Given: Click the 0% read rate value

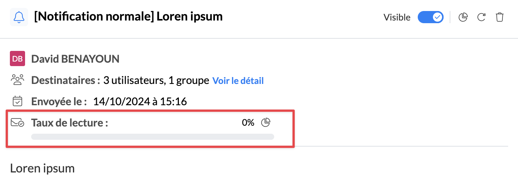Looking at the screenshot, I should (x=248, y=123).
